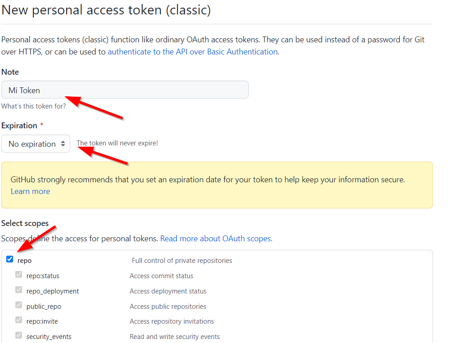Open Read more about OAuth scopes link
The width and height of the screenshot is (451, 343).
click(x=216, y=239)
